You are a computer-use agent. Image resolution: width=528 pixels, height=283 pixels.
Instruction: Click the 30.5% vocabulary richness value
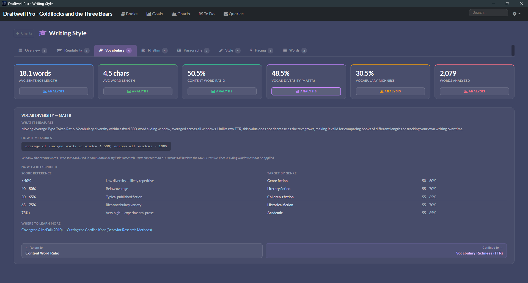tap(365, 73)
